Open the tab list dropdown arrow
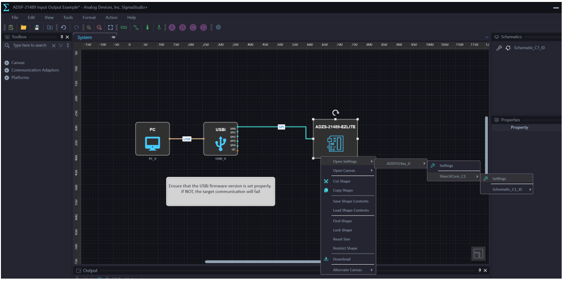 pyautogui.click(x=487, y=38)
